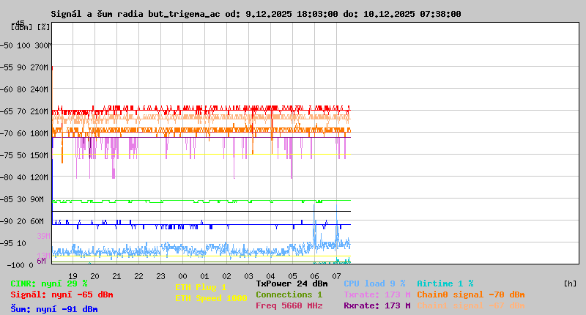Select the Freq 5660 MHz legend label
Image resolution: width=586 pixels, height=315 pixels.
[x=289, y=305]
